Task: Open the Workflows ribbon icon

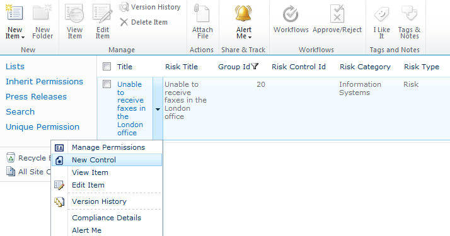Action: coord(291,14)
